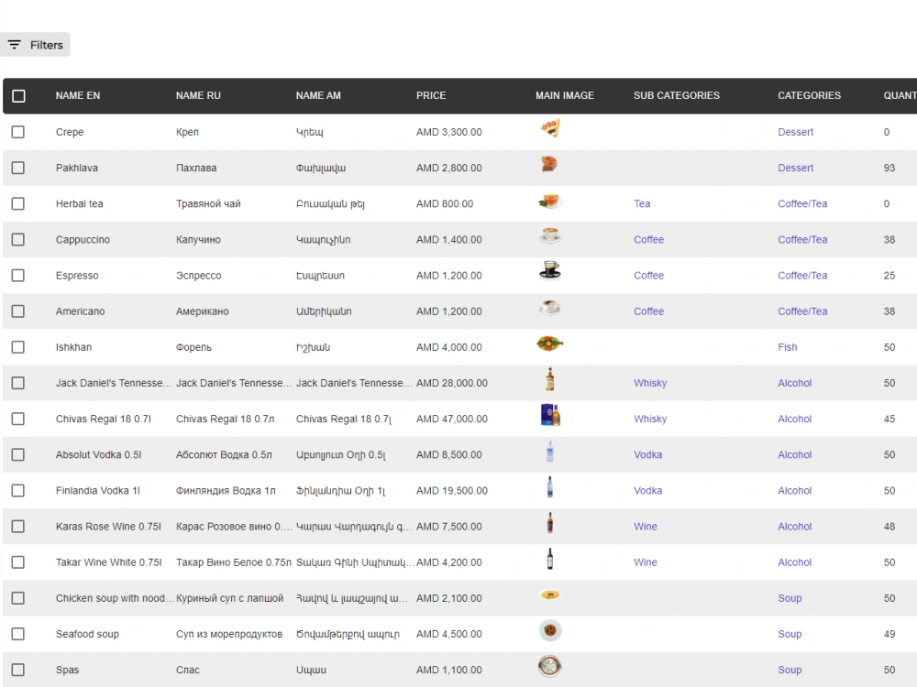Sort by NAME EN column header

point(78,95)
